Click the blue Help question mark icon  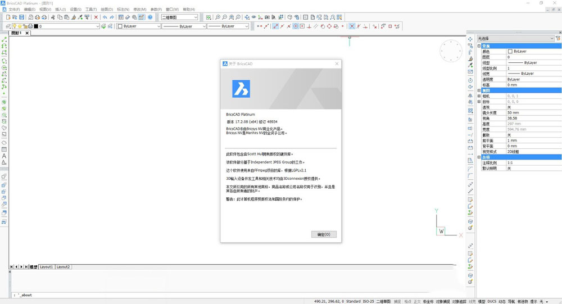[x=150, y=17]
